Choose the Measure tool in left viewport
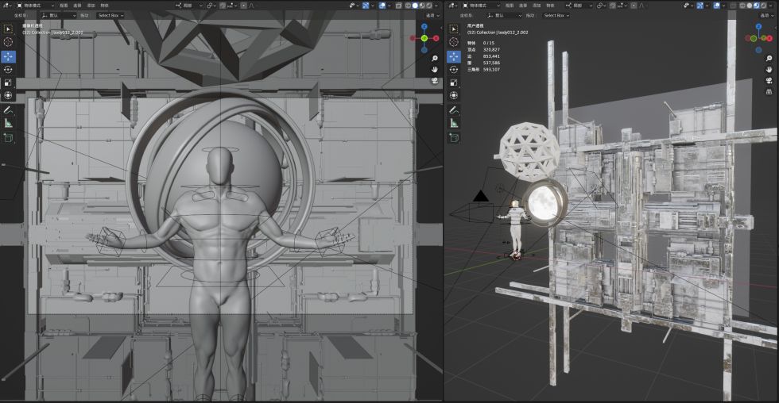The image size is (779, 403). [8, 123]
